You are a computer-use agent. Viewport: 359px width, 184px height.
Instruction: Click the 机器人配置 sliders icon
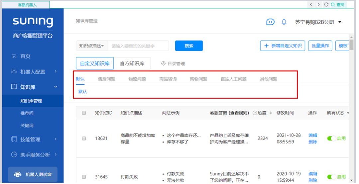14,71
